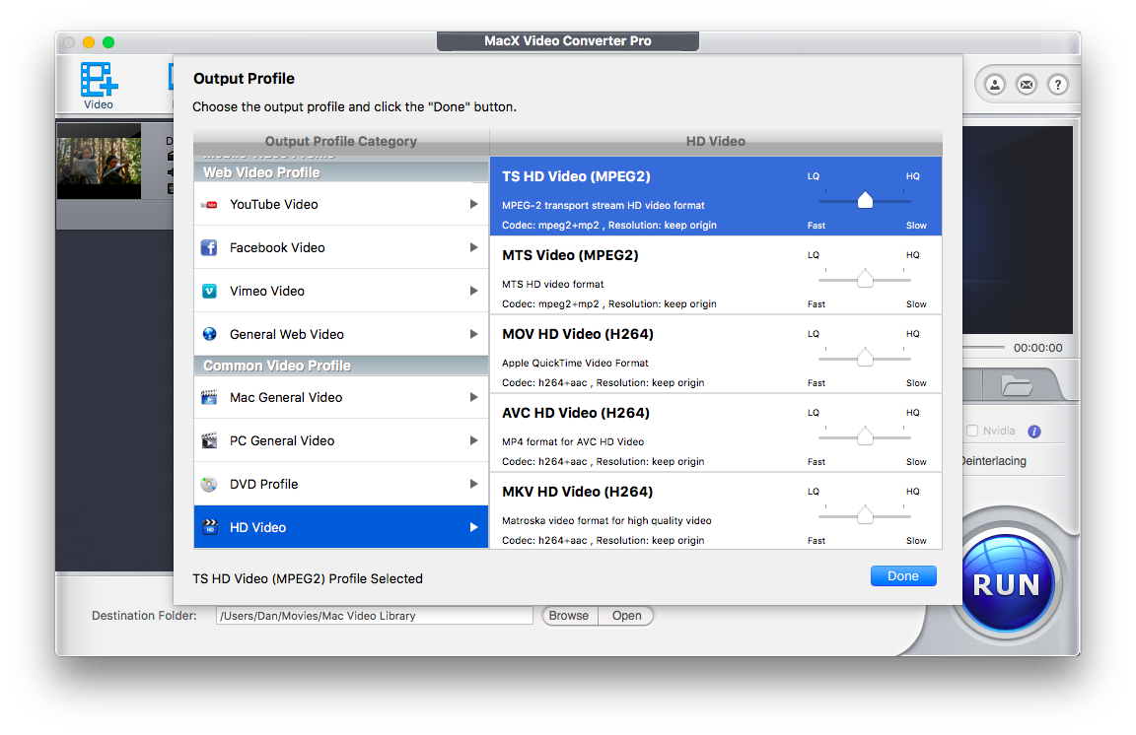Select the PC General Video category
1136x735 pixels.
[x=341, y=440]
